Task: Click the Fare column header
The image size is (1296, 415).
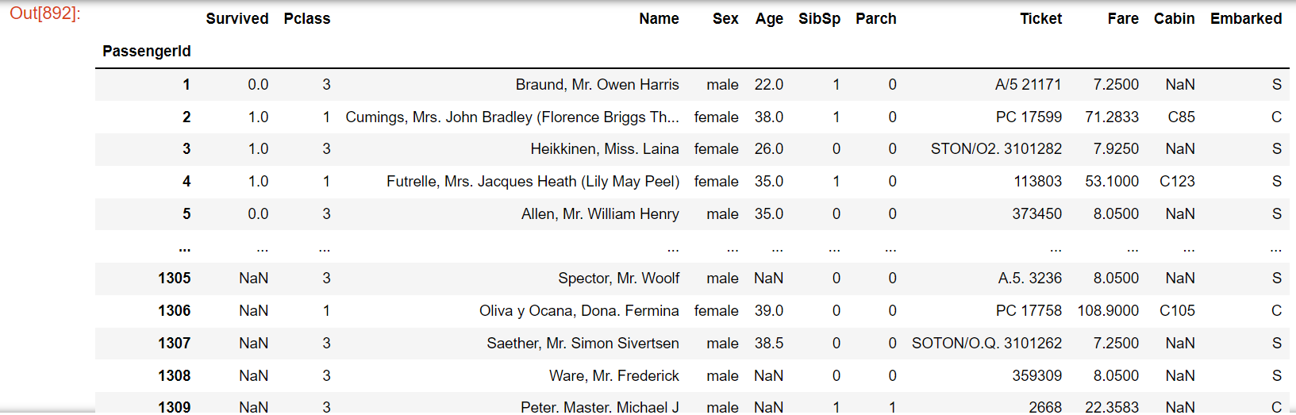Action: tap(1123, 19)
